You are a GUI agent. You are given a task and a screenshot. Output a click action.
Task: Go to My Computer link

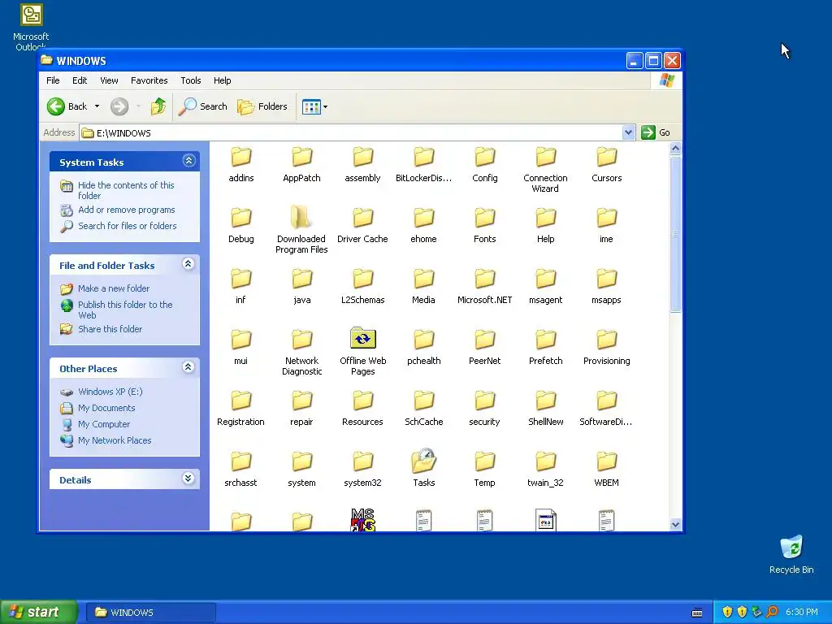[x=104, y=424]
